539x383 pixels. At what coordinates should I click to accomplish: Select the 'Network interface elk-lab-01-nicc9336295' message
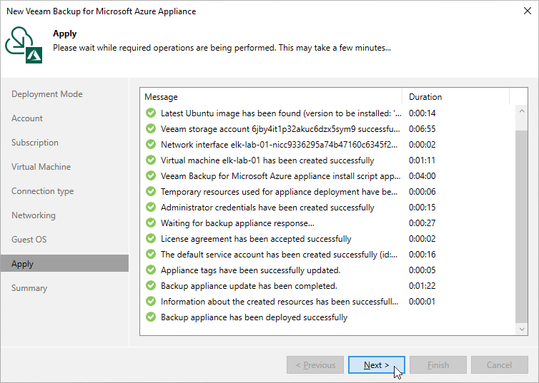[279, 145]
